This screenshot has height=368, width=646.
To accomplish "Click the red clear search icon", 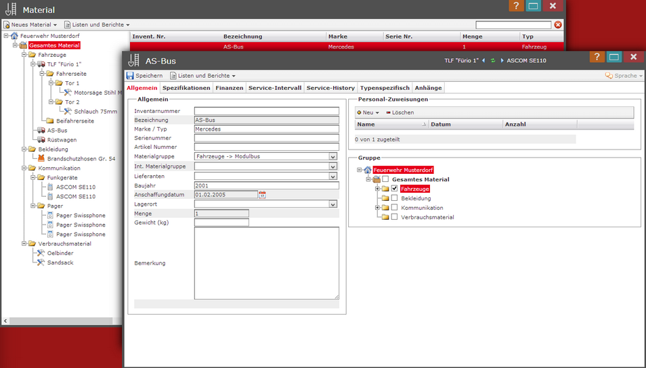I will 558,25.
